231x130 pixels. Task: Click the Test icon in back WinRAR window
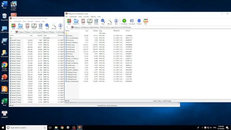[x=27, y=26]
